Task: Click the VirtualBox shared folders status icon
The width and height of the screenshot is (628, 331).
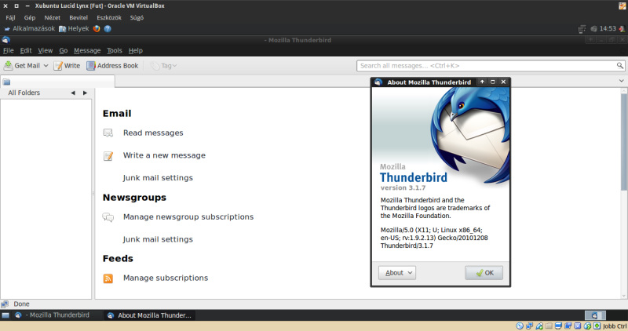Action: pos(549,326)
